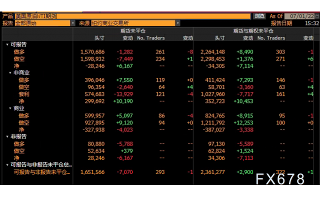Screen dimensions: 320x197
Task: Select the orange 可报告与非报告未平仓 total row
Action: pyautogui.click(x=42, y=172)
